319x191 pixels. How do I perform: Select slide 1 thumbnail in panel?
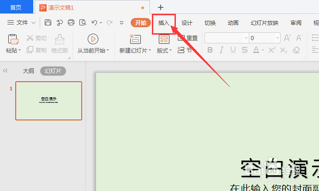pyautogui.click(x=48, y=101)
